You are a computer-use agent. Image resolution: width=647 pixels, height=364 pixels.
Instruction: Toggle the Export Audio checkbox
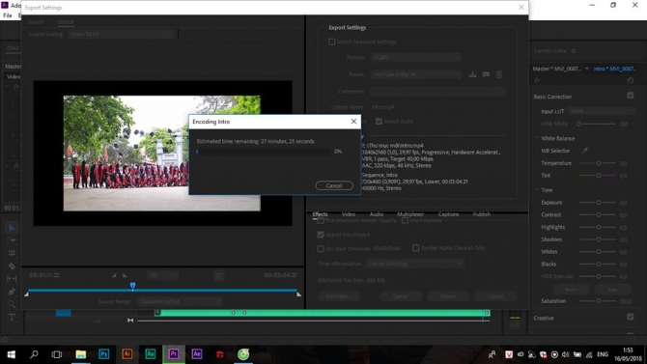pyautogui.click(x=379, y=122)
